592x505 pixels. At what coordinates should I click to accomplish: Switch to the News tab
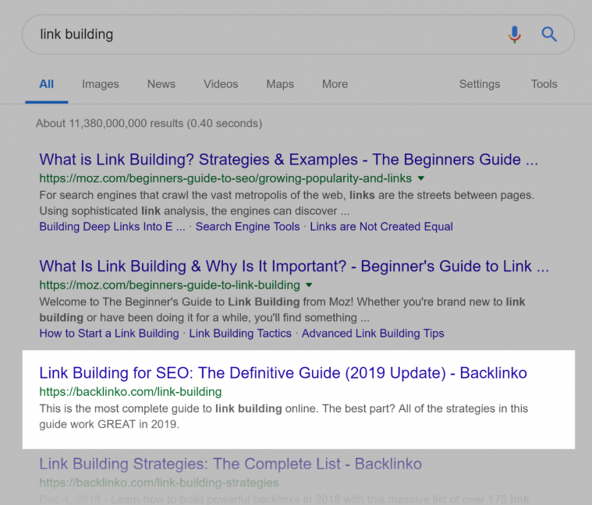[161, 84]
